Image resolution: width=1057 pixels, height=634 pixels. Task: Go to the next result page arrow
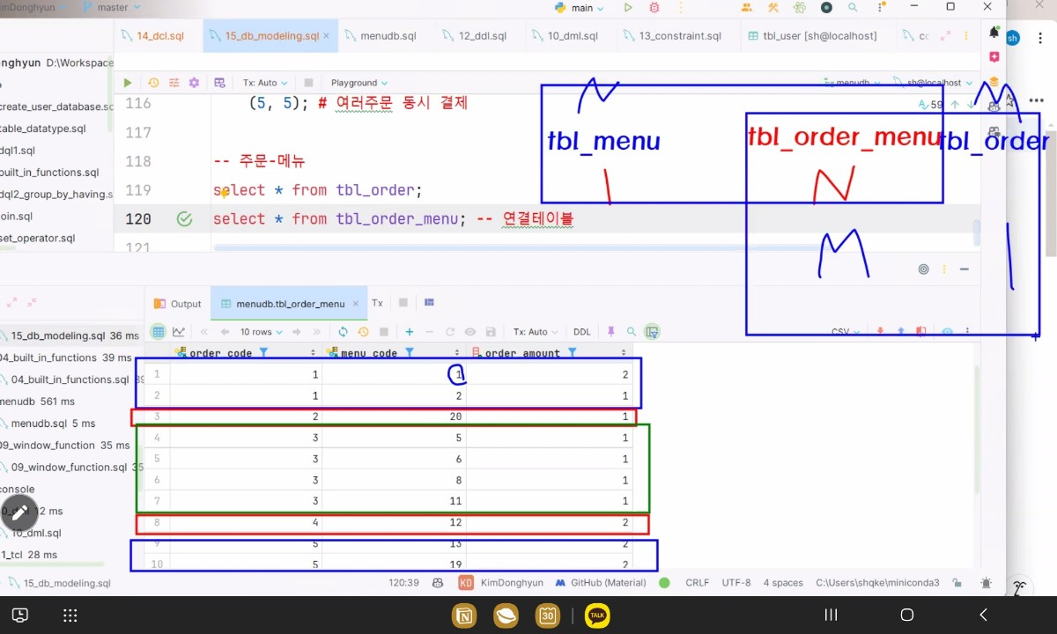pyautogui.click(x=295, y=332)
